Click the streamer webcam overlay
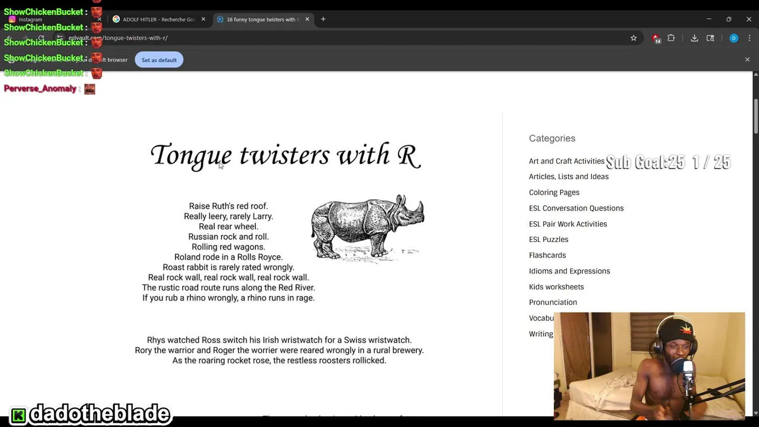The image size is (759, 427). 649,366
